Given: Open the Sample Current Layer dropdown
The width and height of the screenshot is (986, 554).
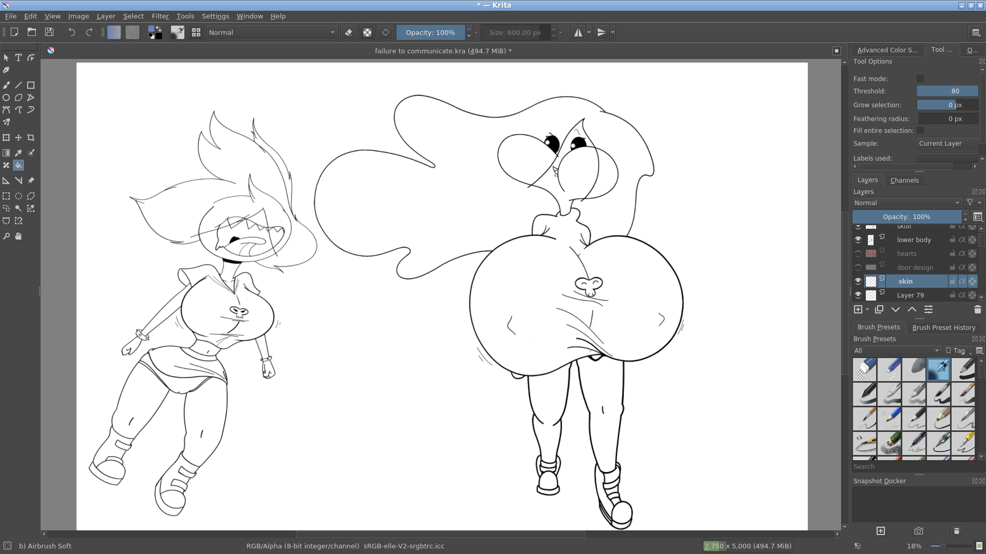Looking at the screenshot, I should tap(947, 144).
